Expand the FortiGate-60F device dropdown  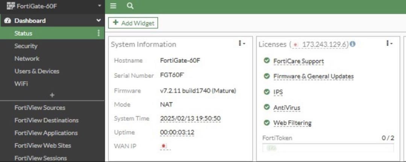100,6
